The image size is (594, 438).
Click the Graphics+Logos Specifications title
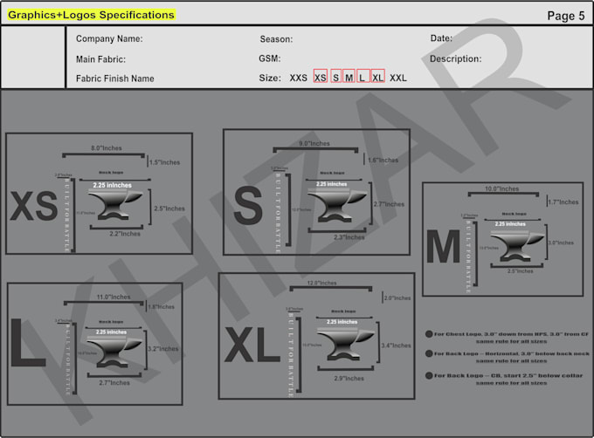click(91, 15)
